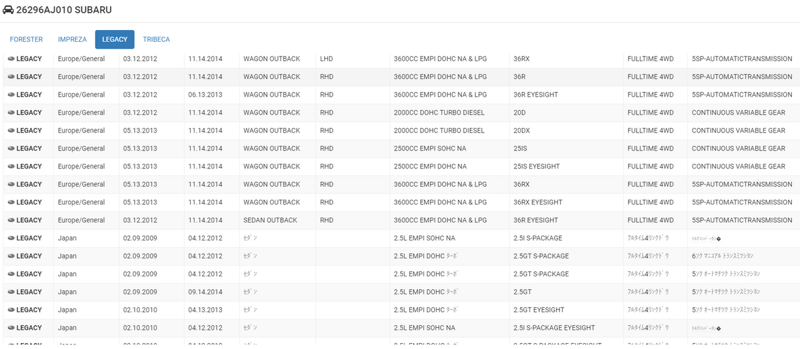The image size is (800, 349).
Task: Select the 2.5I S-PACKAGE EYESIGHT grade cell
Action: coord(554,328)
